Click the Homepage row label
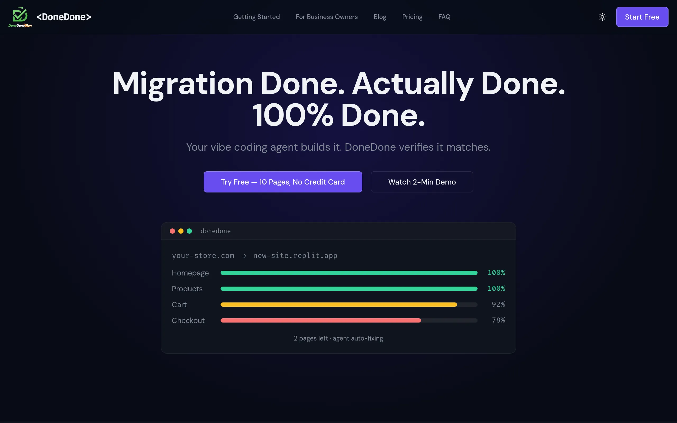The image size is (677, 423). click(190, 273)
